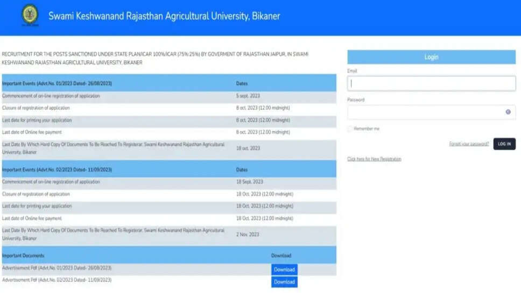Click inside the Password input field
Image resolution: width=521 pixels, height=296 pixels.
pos(425,112)
